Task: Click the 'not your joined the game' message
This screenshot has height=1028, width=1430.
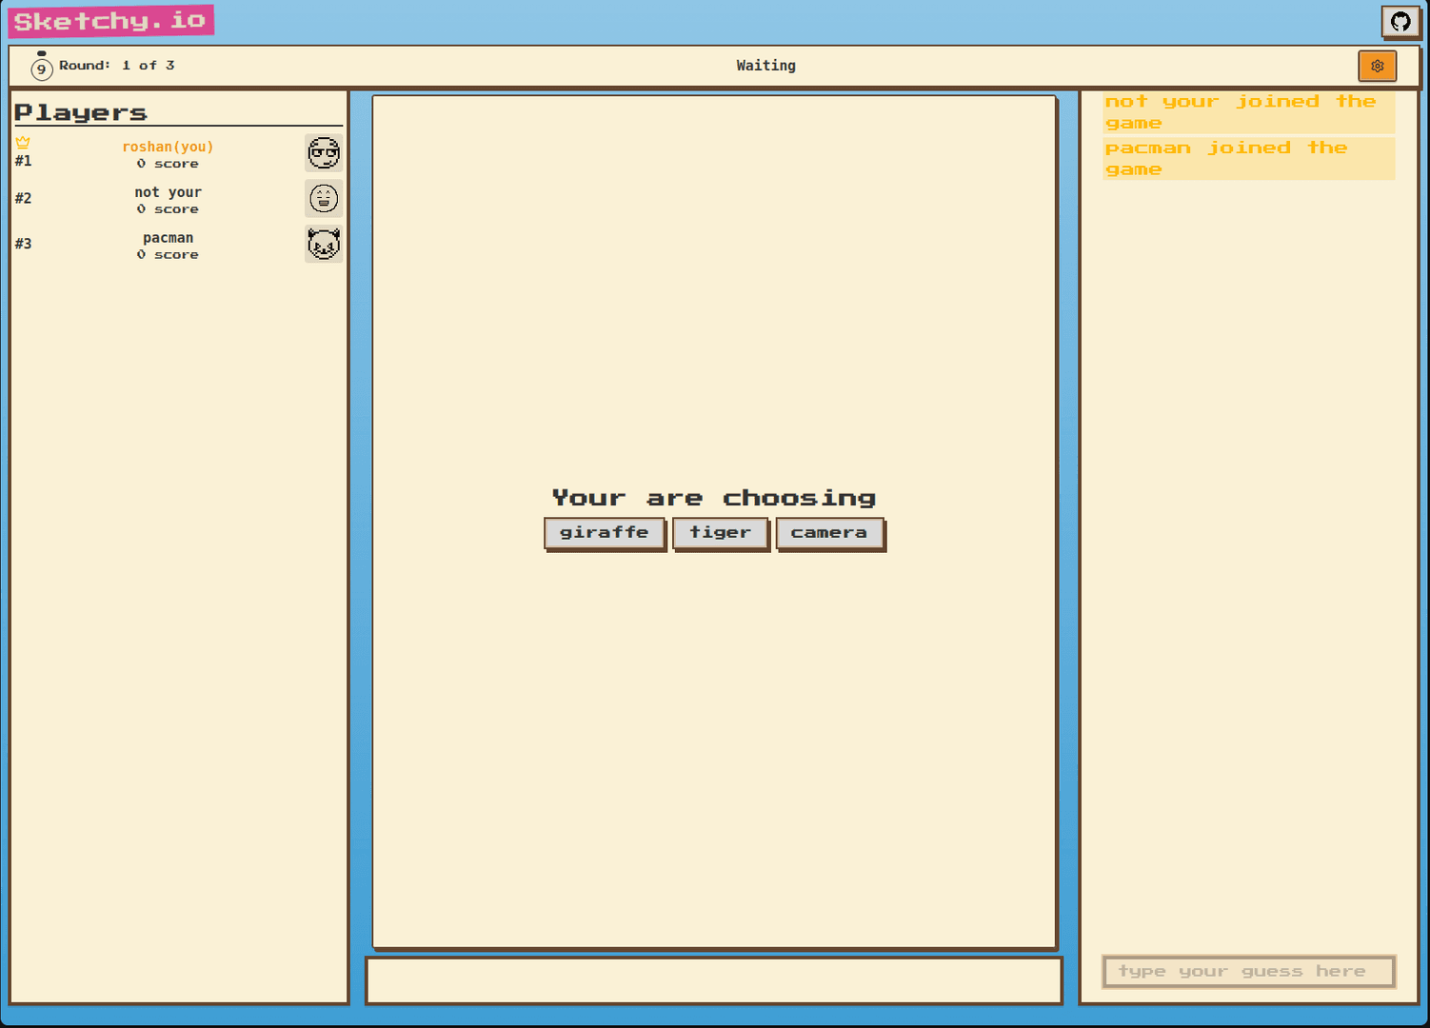Action: point(1249,112)
